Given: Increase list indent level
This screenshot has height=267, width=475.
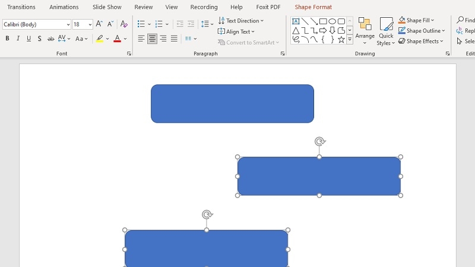Looking at the screenshot, I should point(191,24).
